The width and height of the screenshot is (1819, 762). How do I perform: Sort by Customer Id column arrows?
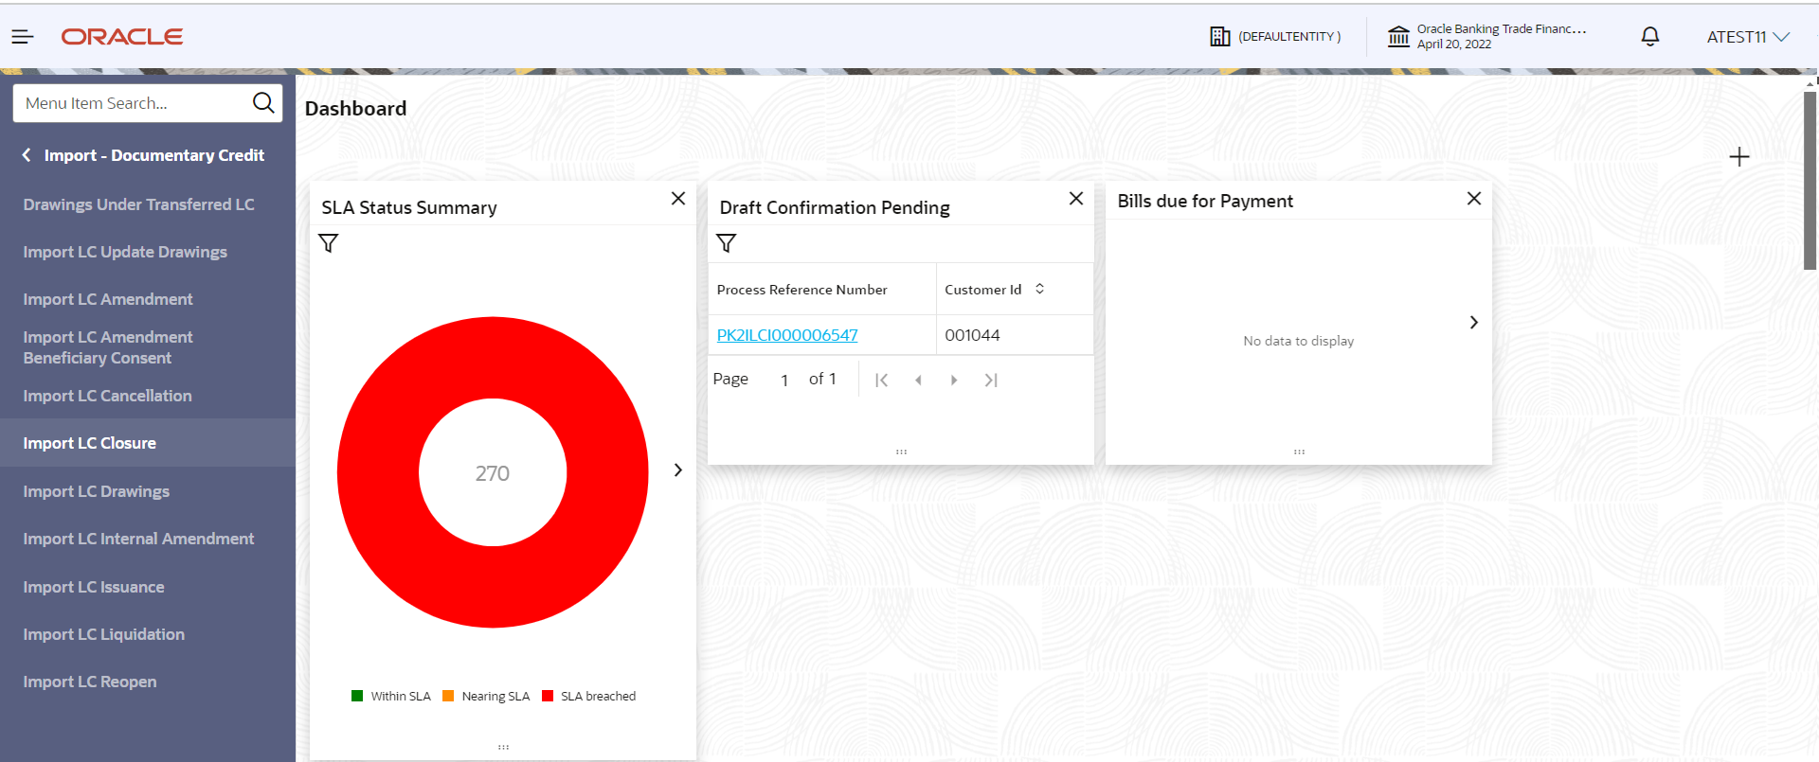1039,289
